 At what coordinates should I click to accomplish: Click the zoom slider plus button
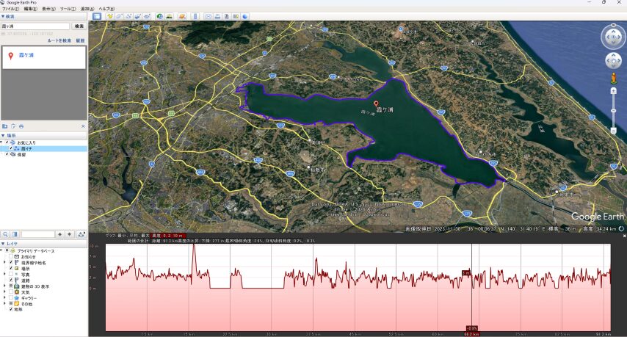[613, 90]
